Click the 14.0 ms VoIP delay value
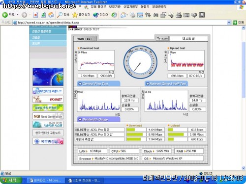This screenshot has height=184, width=246. click(197, 100)
